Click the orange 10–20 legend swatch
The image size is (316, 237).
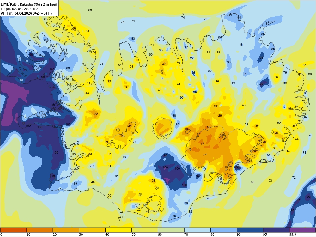coord(40,230)
